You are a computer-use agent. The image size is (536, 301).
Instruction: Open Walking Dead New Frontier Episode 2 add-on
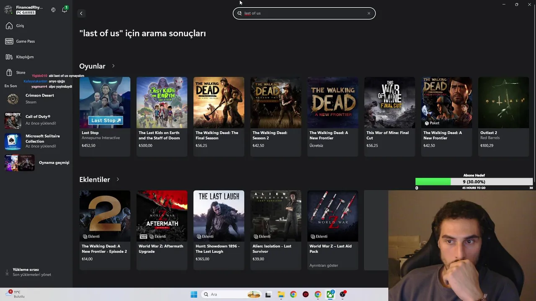[105, 216]
